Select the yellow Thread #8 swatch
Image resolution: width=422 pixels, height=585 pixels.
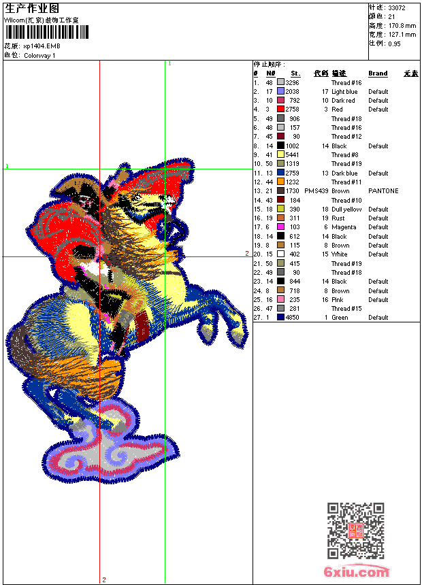[x=280, y=154]
